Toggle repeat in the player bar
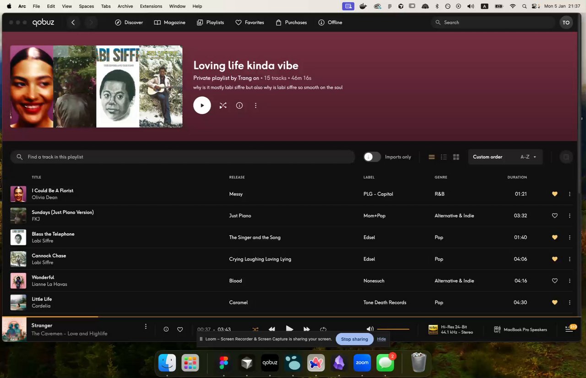Viewport: 586px width, 378px height. click(323, 329)
